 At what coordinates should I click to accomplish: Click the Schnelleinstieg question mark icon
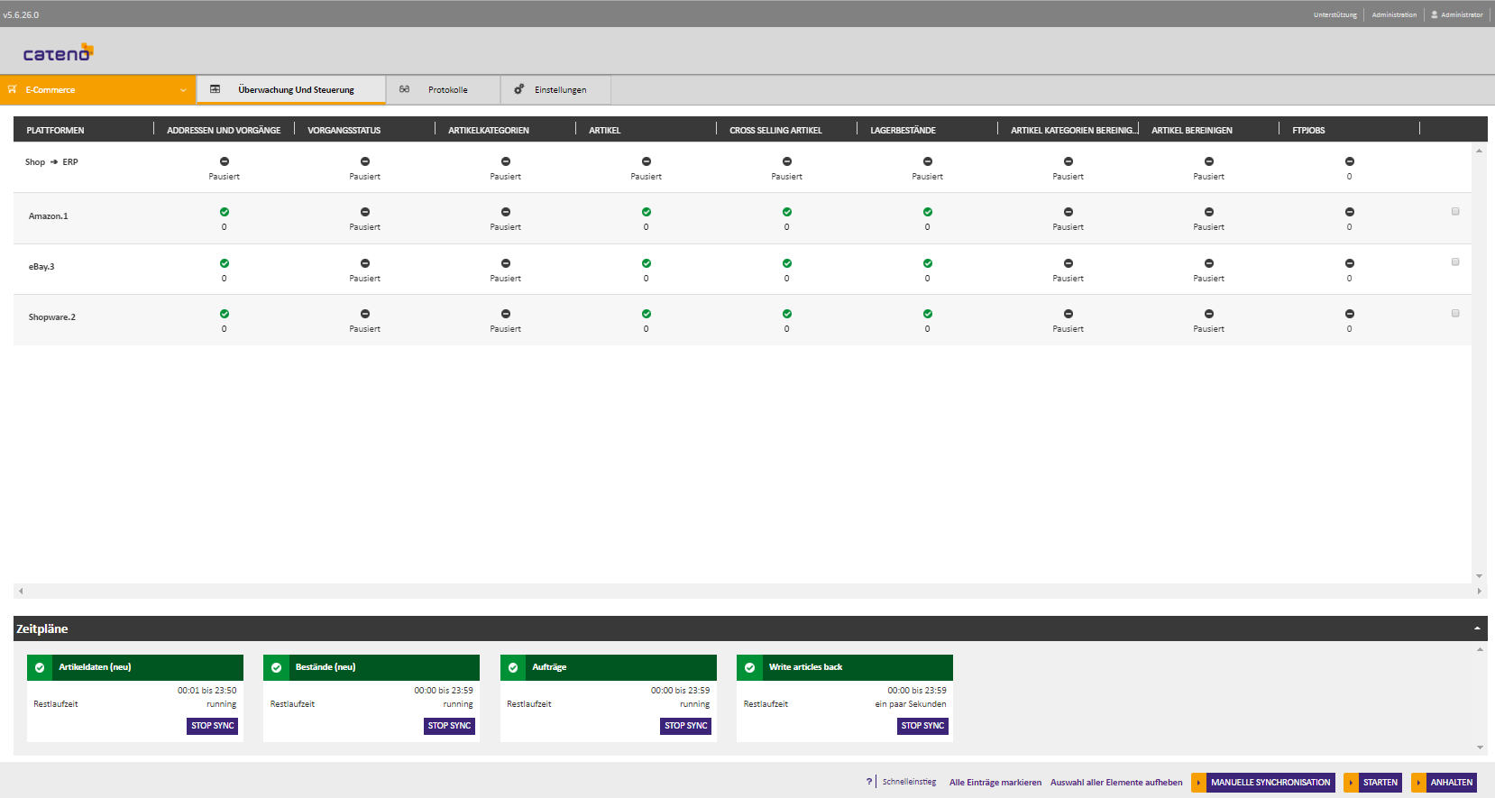(869, 782)
